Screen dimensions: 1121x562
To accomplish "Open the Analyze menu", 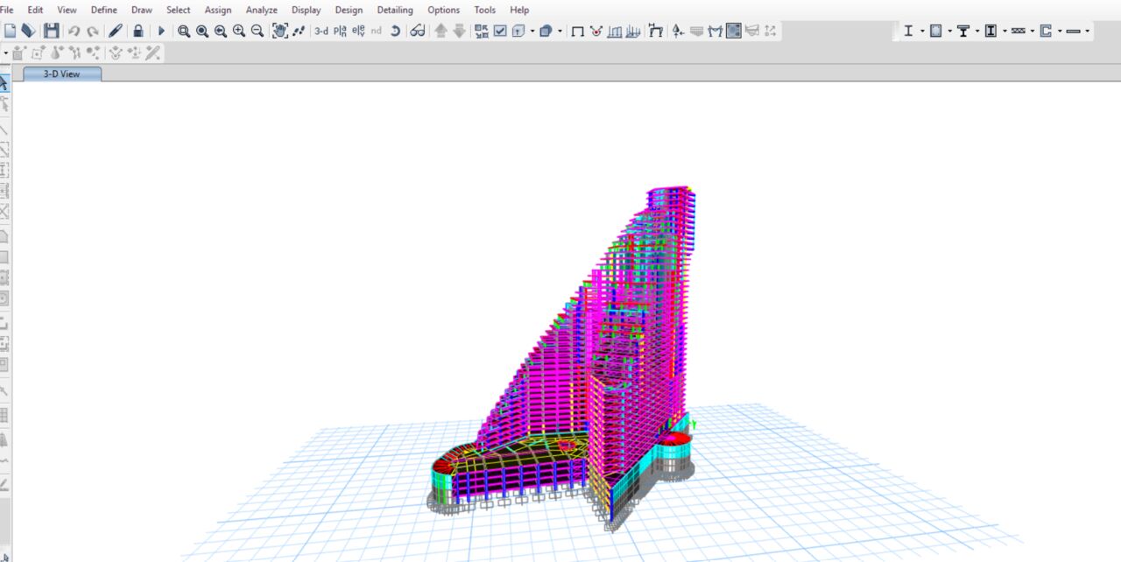I will tap(262, 10).
